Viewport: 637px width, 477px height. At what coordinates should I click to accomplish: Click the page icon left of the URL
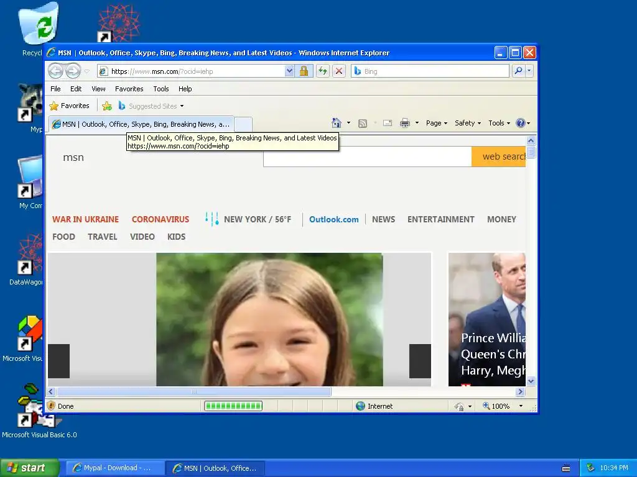click(x=103, y=71)
